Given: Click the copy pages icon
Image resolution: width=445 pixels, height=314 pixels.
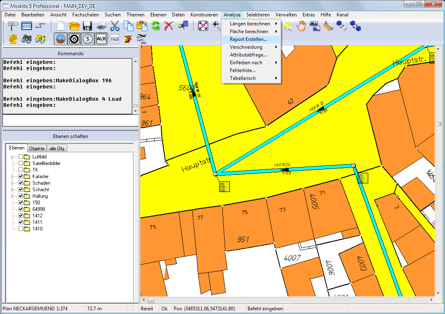Looking at the screenshot, I should click(x=128, y=26).
